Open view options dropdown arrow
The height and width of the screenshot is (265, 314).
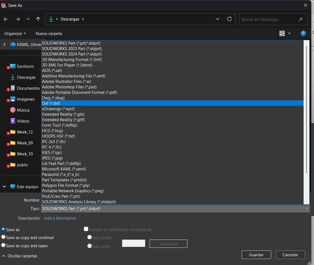[x=289, y=34]
